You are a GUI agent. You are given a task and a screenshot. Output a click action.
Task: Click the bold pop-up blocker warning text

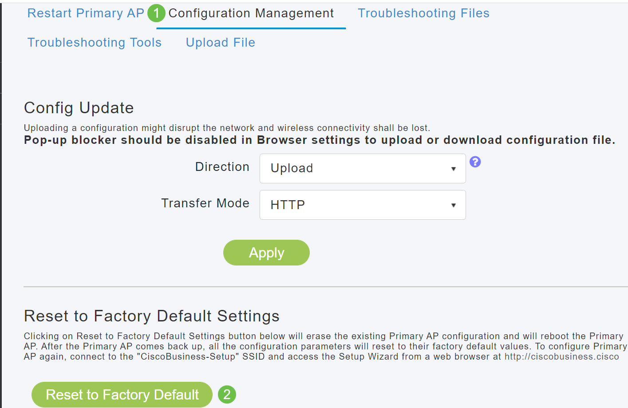coord(320,140)
